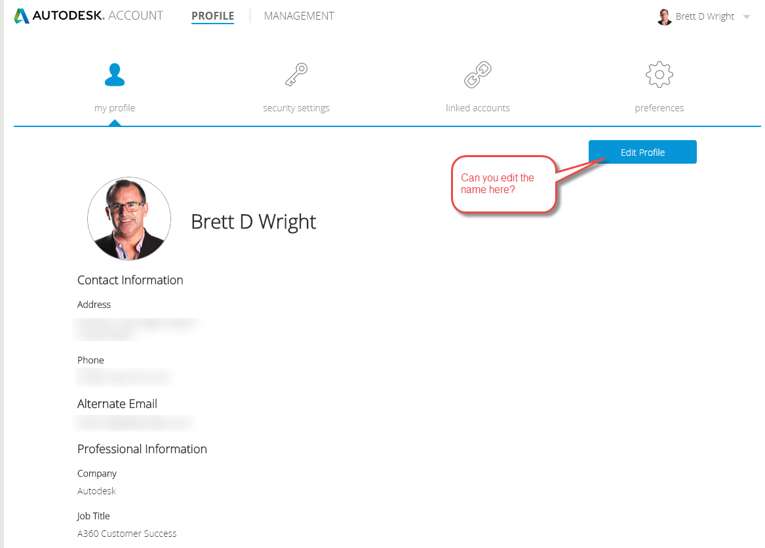Select the underlined profile tab marker
The height and width of the screenshot is (548, 765).
coord(212,25)
